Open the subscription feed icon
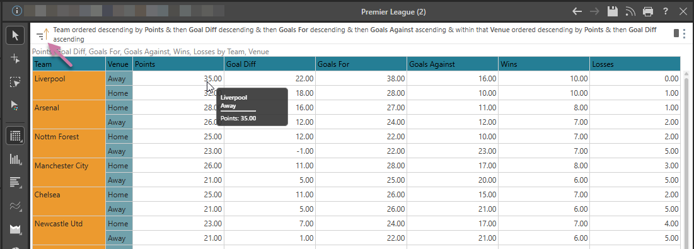The width and height of the screenshot is (694, 249). (x=630, y=11)
